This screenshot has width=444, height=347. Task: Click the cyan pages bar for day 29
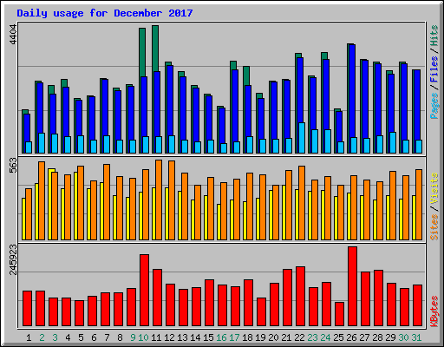click(393, 142)
